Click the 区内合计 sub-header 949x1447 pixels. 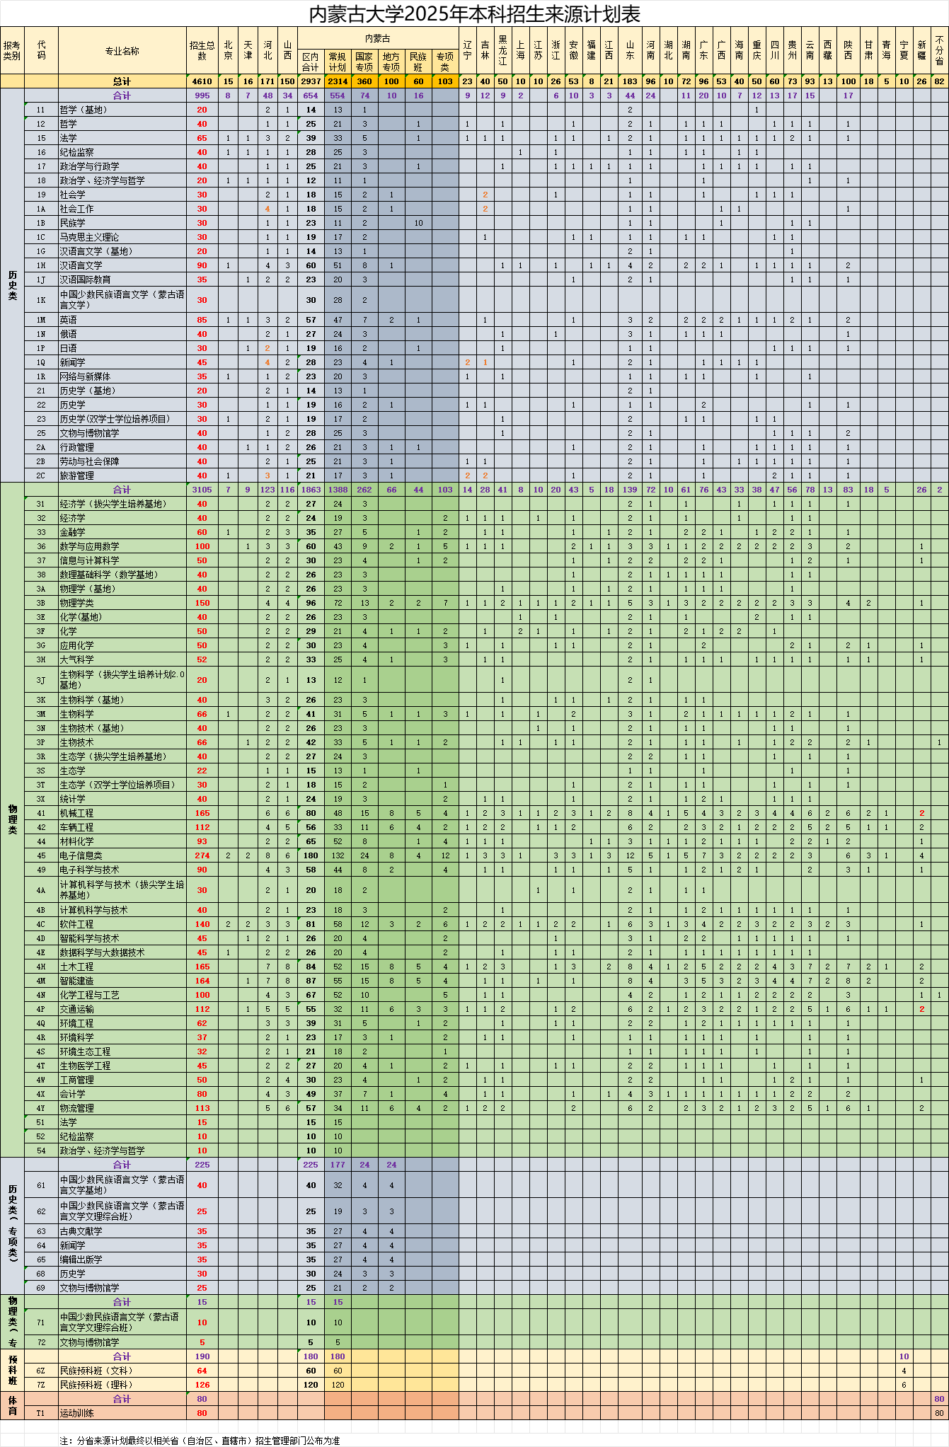[x=311, y=62]
